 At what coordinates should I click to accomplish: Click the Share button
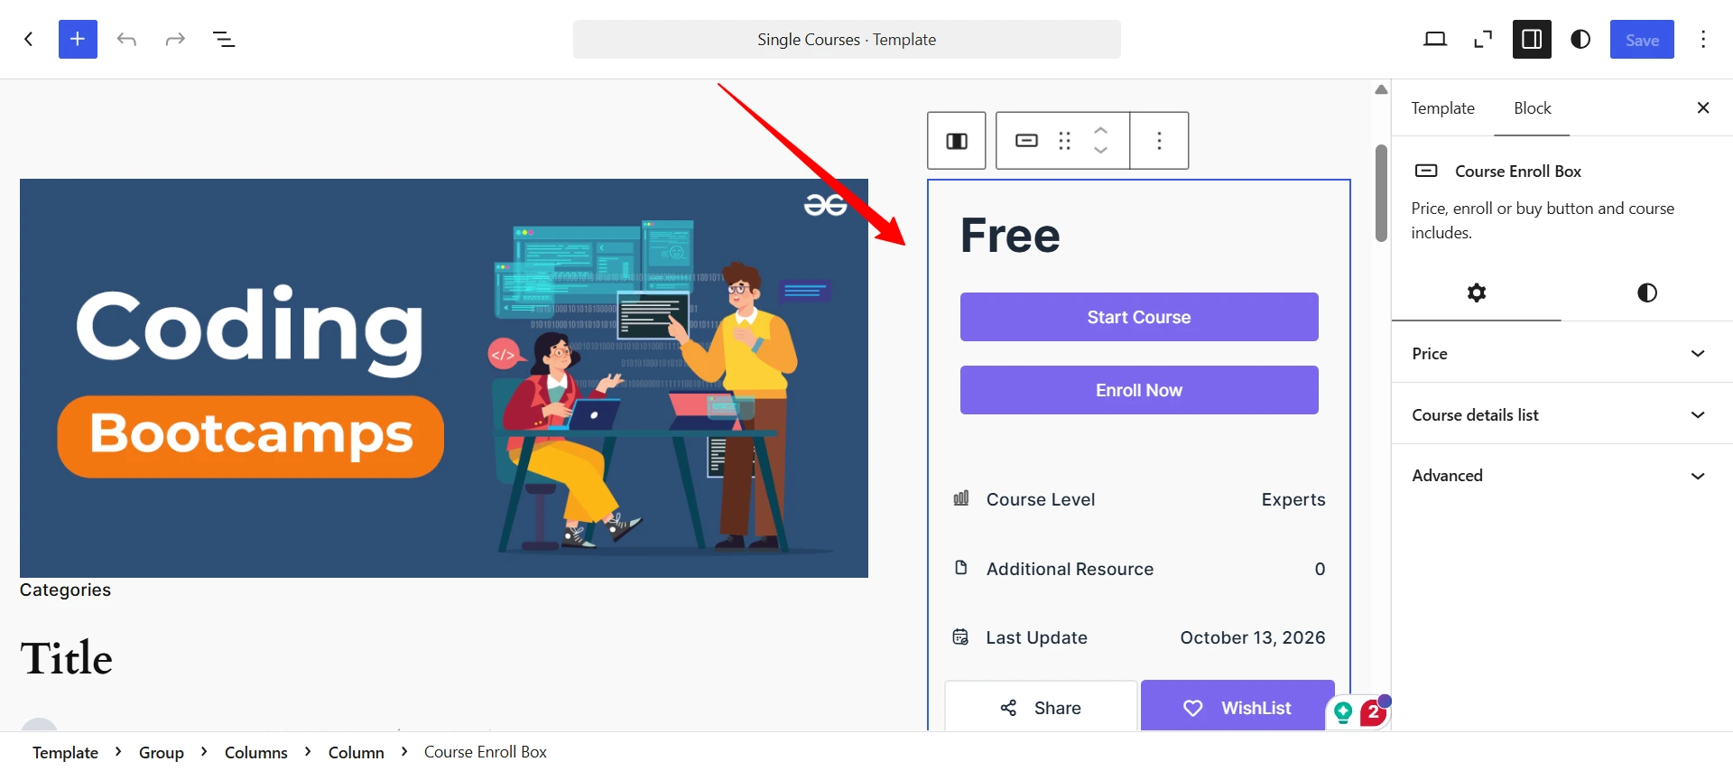[1041, 707]
